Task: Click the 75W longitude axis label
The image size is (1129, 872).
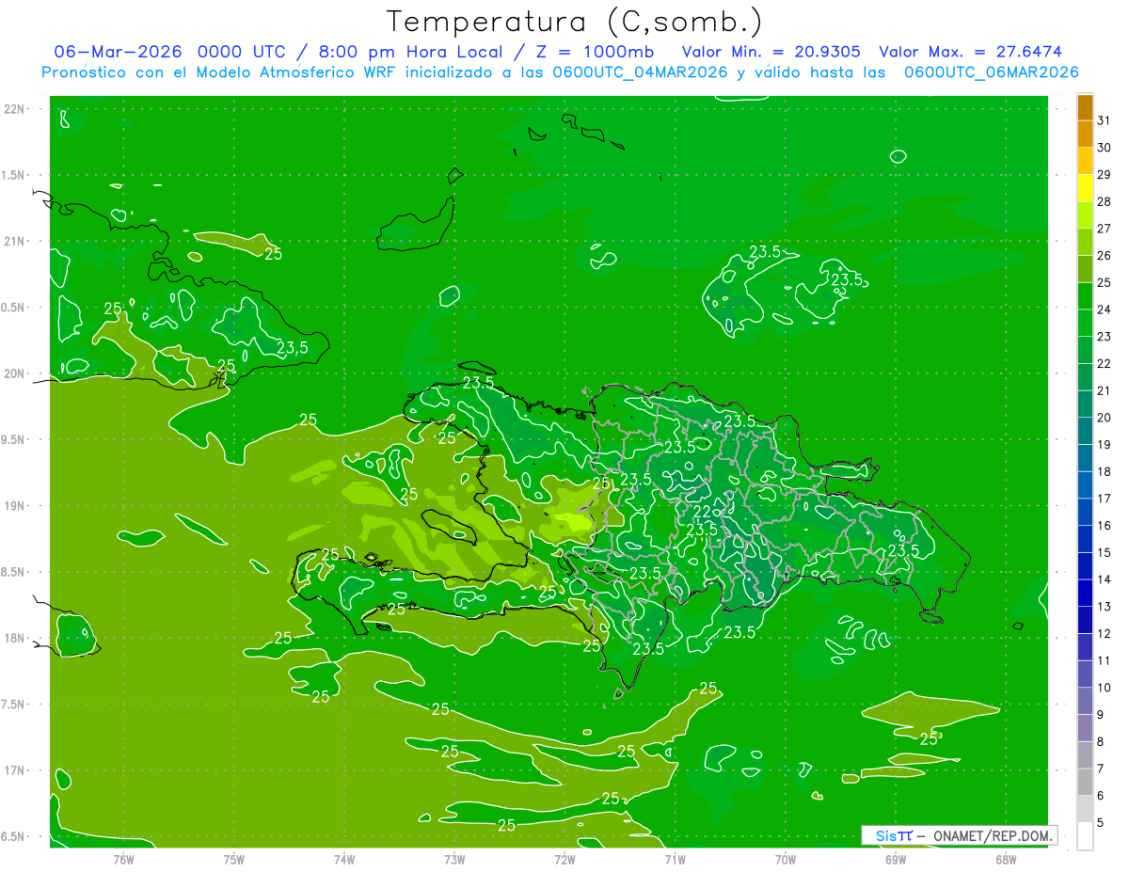Action: click(x=233, y=859)
